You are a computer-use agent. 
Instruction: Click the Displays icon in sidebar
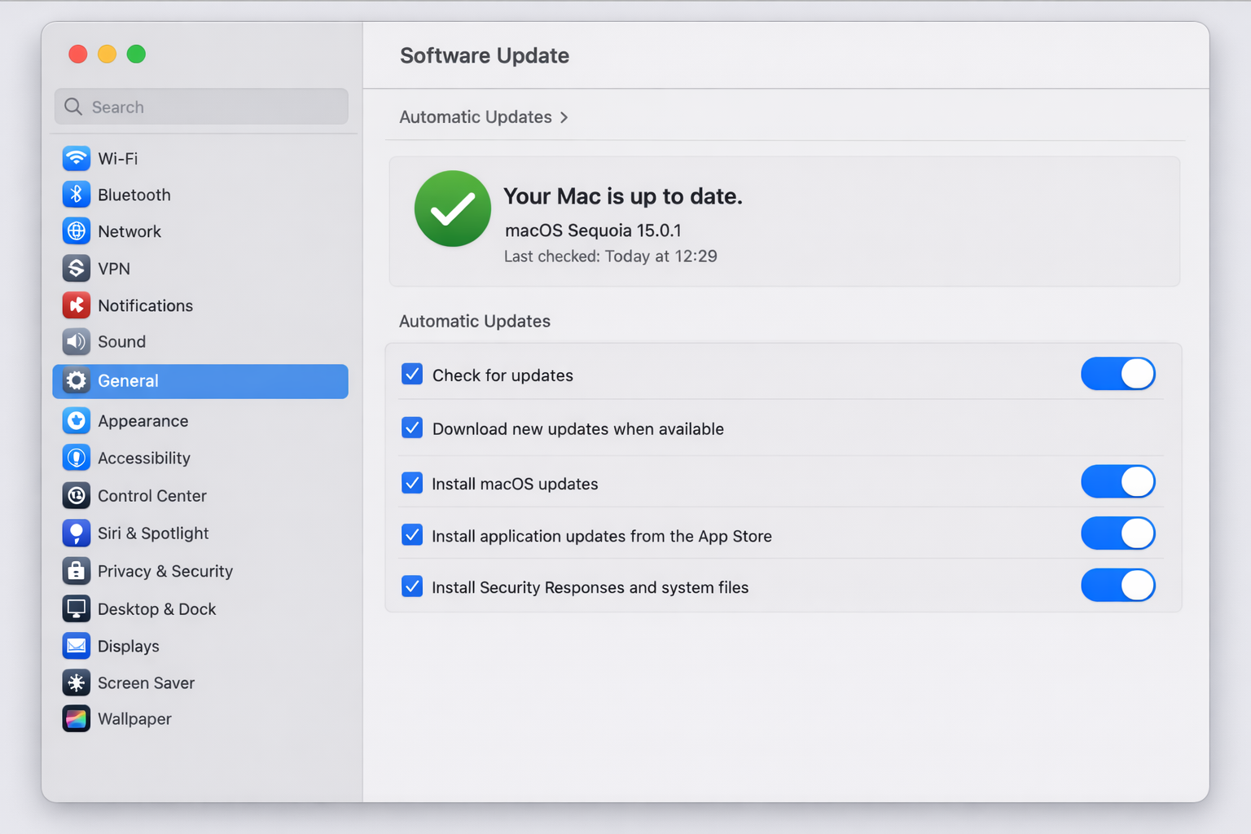pos(77,646)
